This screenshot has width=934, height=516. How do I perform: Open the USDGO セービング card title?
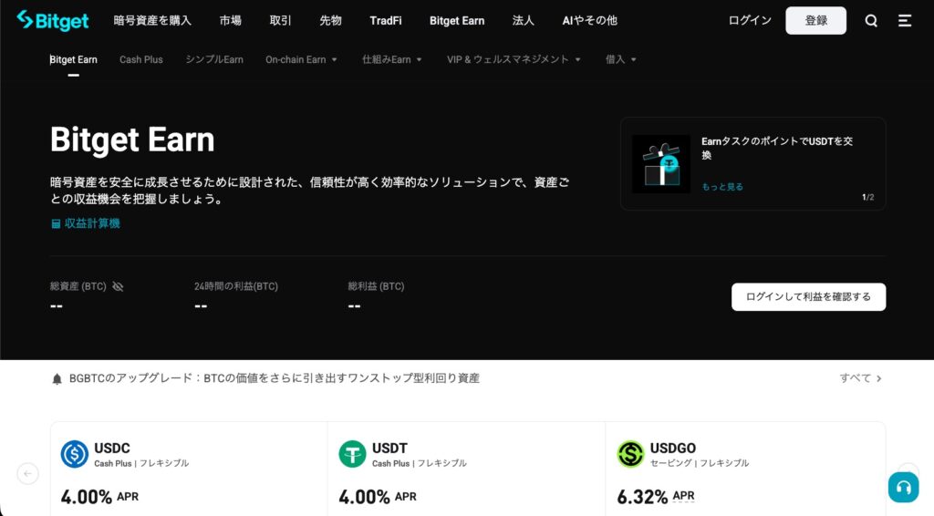[672, 449]
